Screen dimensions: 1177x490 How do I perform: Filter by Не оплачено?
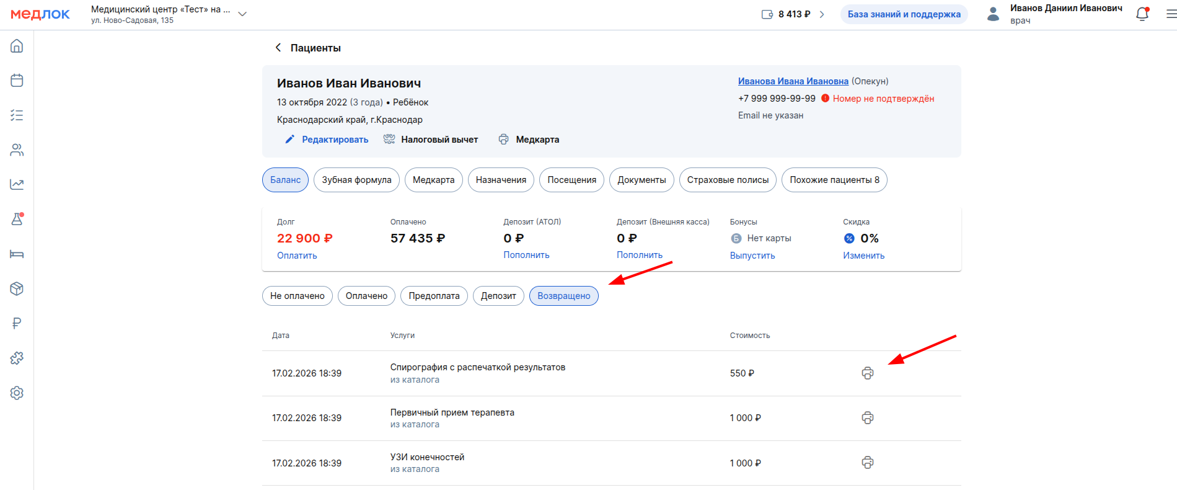(x=297, y=296)
